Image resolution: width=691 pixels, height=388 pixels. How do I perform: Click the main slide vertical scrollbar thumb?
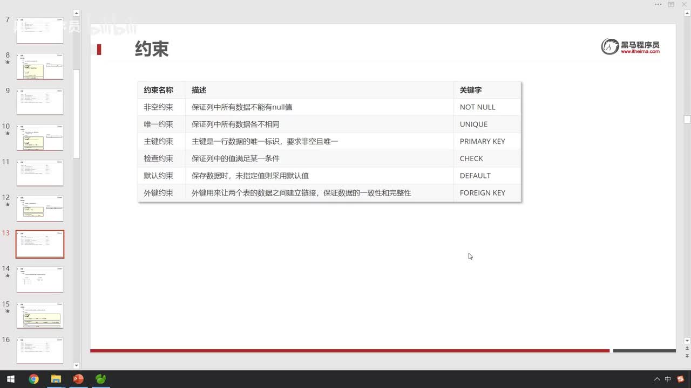pos(687,120)
